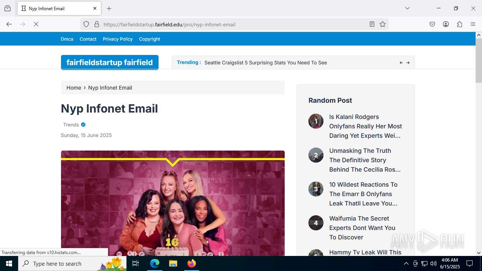Viewport: 482px width, 271px height.
Task: Open the Copyright link
Action: point(149,39)
